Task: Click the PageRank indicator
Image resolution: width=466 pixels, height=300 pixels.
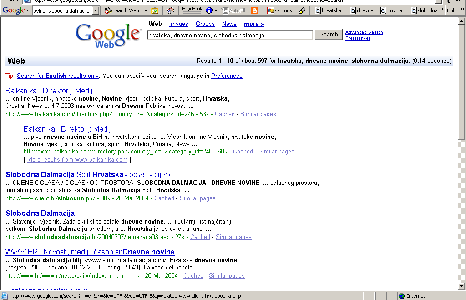Action: (x=192, y=10)
